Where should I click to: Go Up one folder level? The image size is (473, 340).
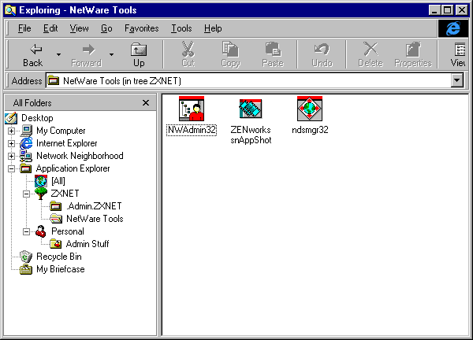[x=139, y=55]
